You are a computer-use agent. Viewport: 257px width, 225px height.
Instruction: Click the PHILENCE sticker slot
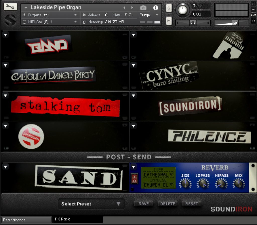[210, 137]
